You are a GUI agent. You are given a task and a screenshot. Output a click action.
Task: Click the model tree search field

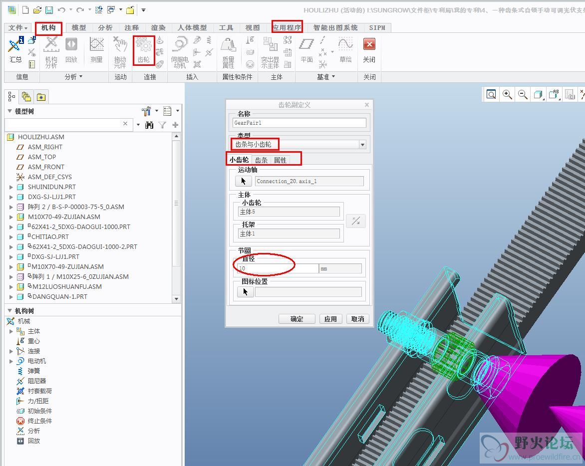click(69, 124)
